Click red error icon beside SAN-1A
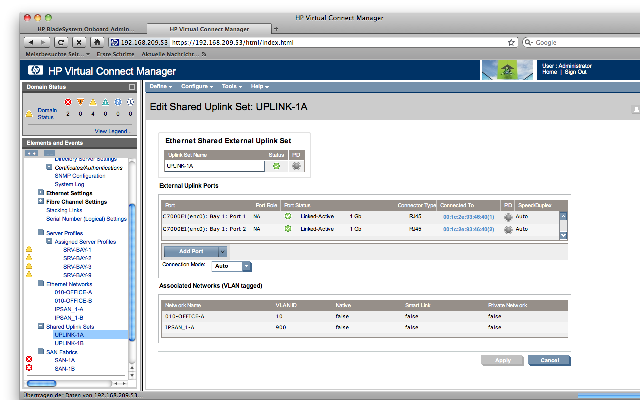Screen dimensions: 640x400 click(29, 359)
